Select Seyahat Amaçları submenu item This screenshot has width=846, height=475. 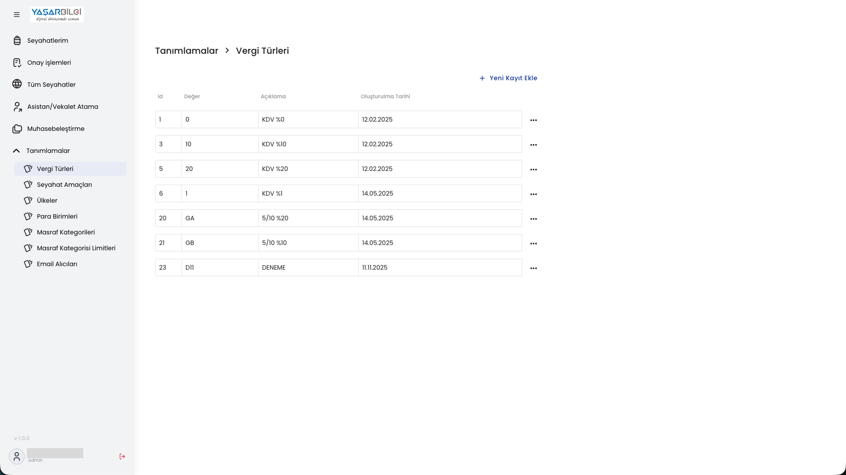click(70, 185)
